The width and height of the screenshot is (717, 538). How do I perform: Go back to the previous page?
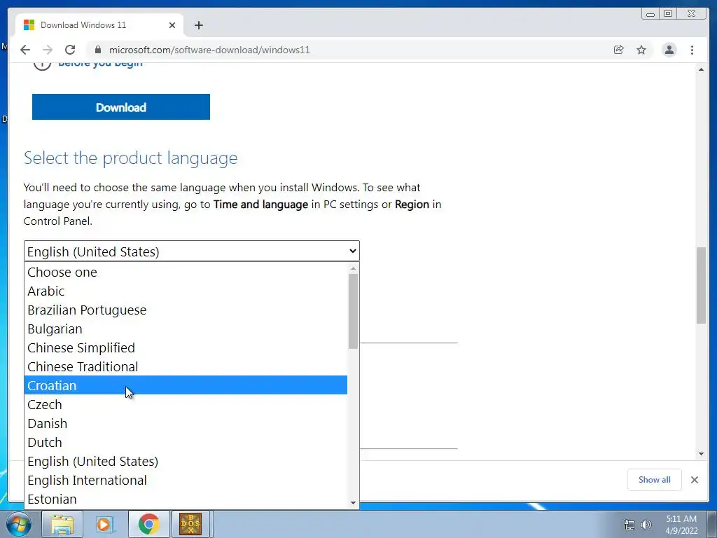[25, 50]
